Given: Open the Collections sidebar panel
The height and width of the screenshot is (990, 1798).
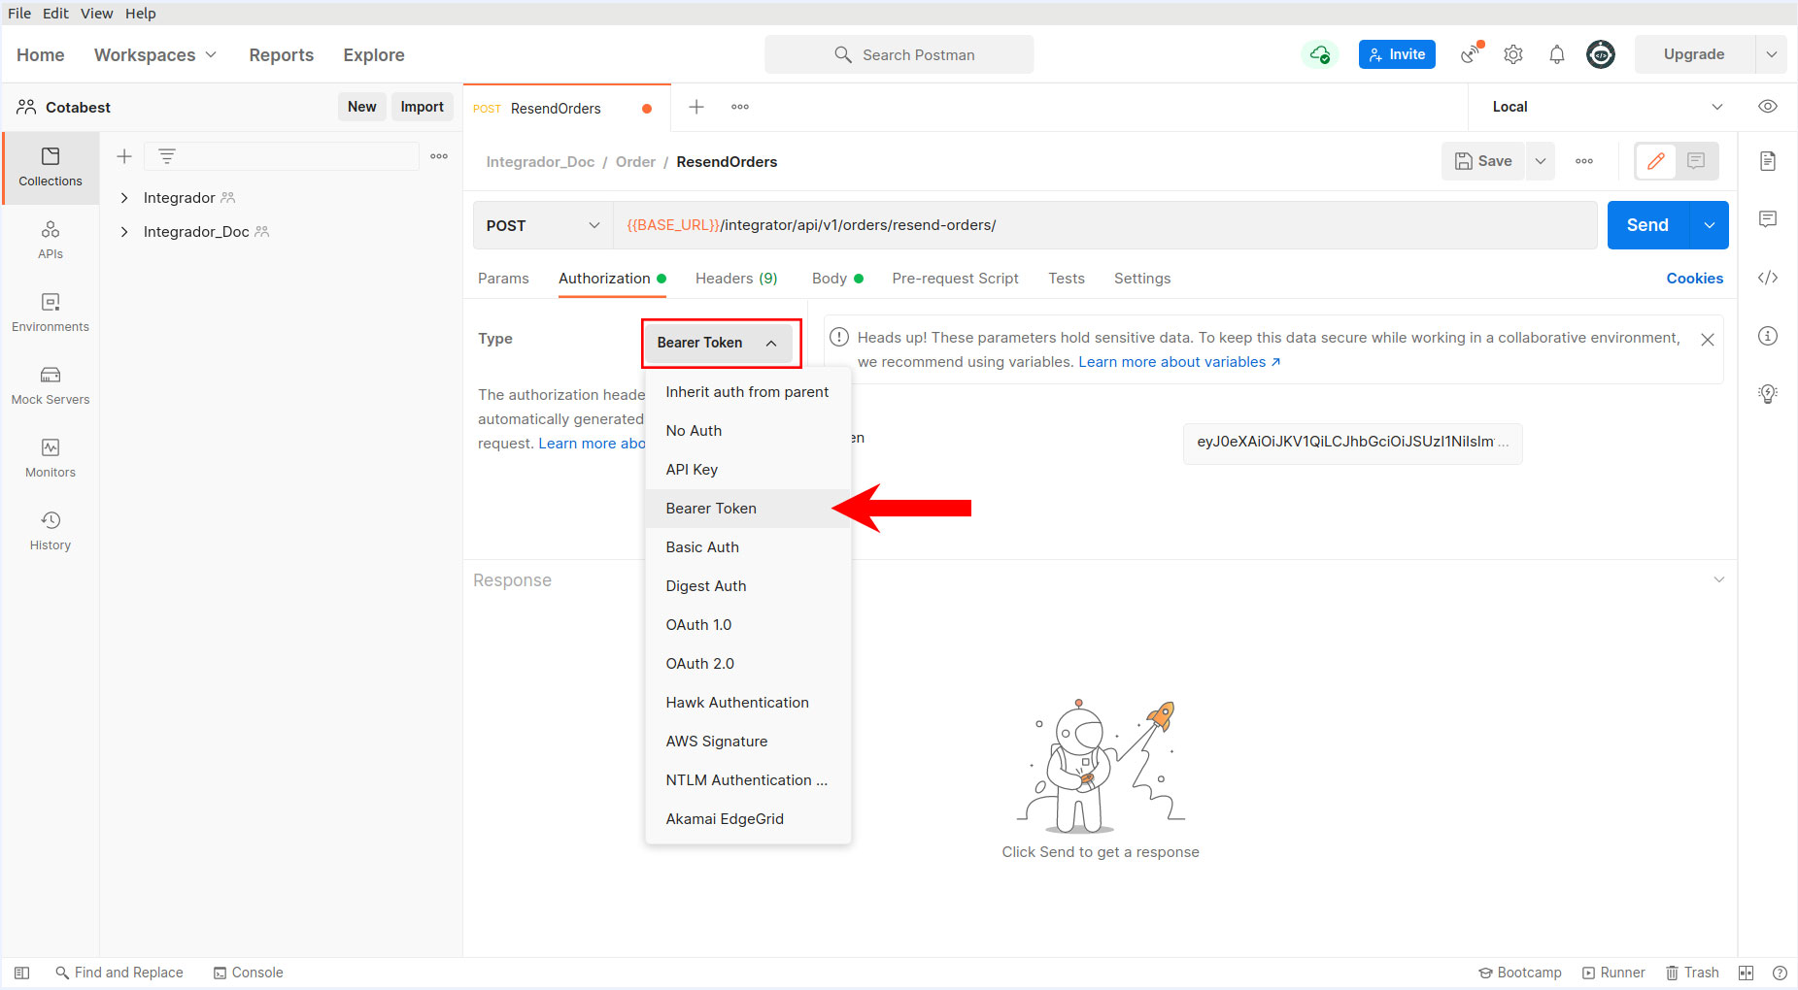Looking at the screenshot, I should [51, 168].
